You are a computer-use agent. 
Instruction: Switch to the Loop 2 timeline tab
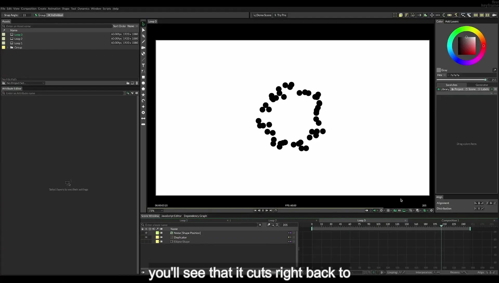[272, 221]
